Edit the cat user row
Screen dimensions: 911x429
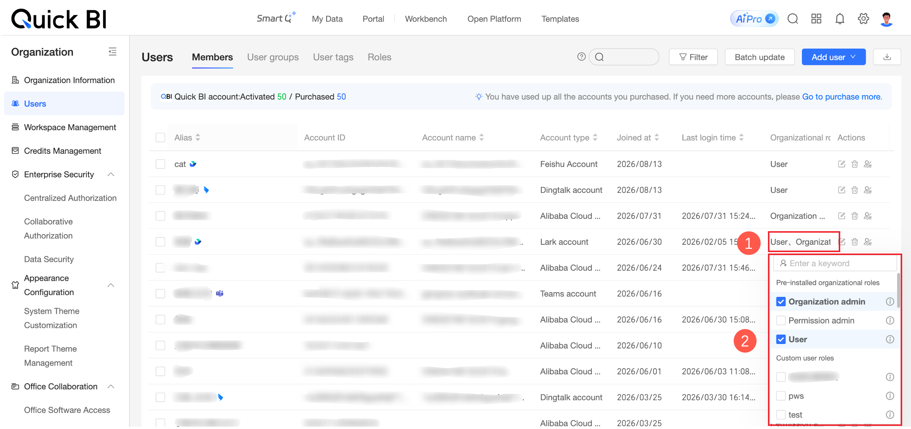pos(842,164)
